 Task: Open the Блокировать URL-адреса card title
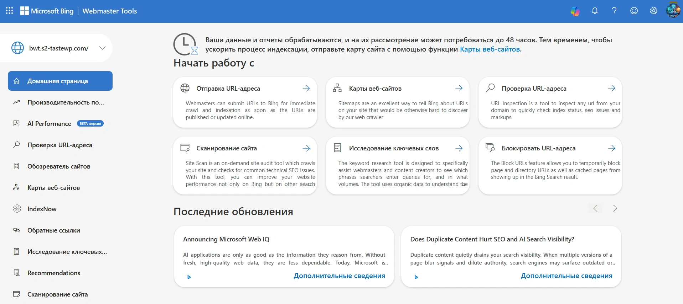coord(538,148)
